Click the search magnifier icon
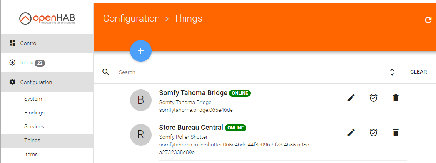Screen dimensions: 436x163 click(106, 72)
